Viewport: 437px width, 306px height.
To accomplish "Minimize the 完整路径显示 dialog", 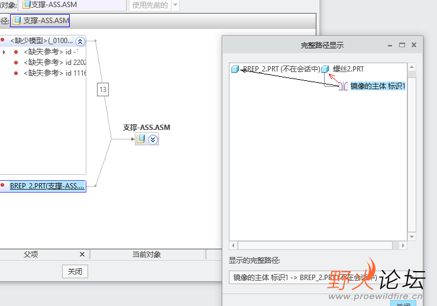I will click(390, 45).
